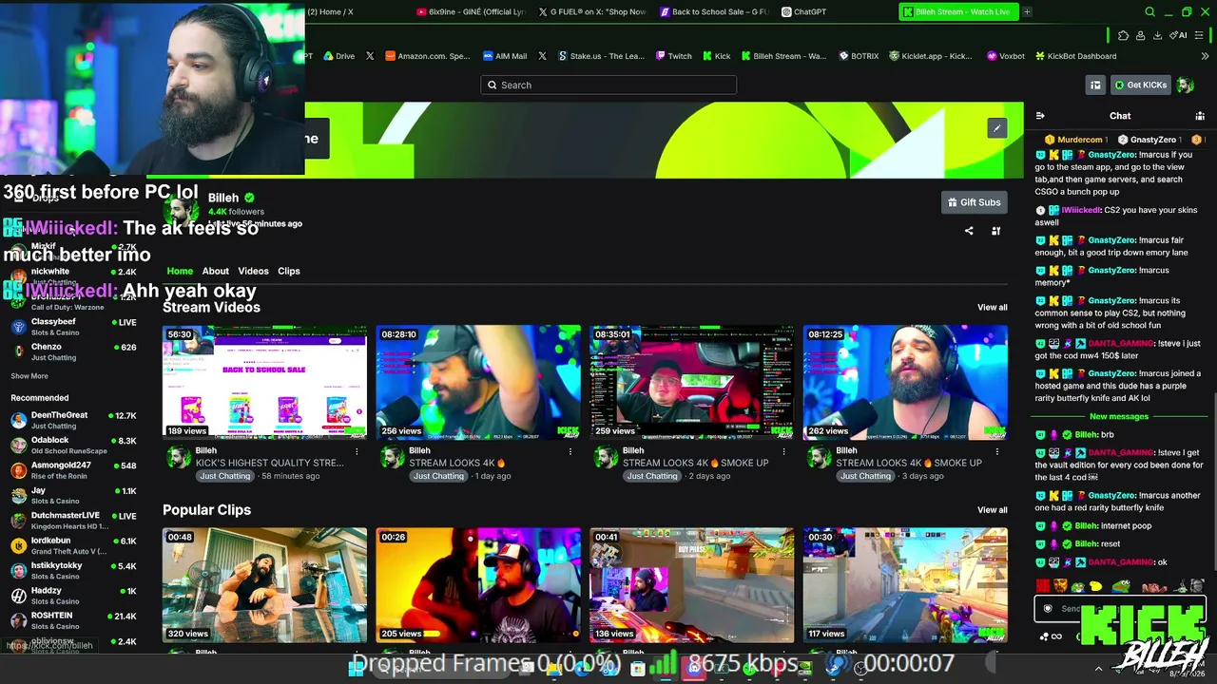
Task: Edit the channel banner with pencil icon
Action: (996, 128)
